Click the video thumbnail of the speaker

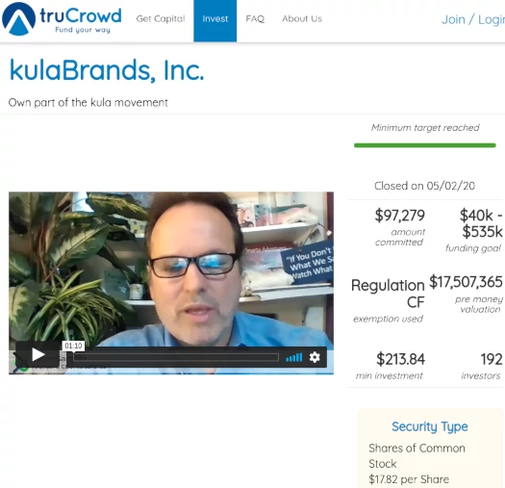(x=171, y=268)
